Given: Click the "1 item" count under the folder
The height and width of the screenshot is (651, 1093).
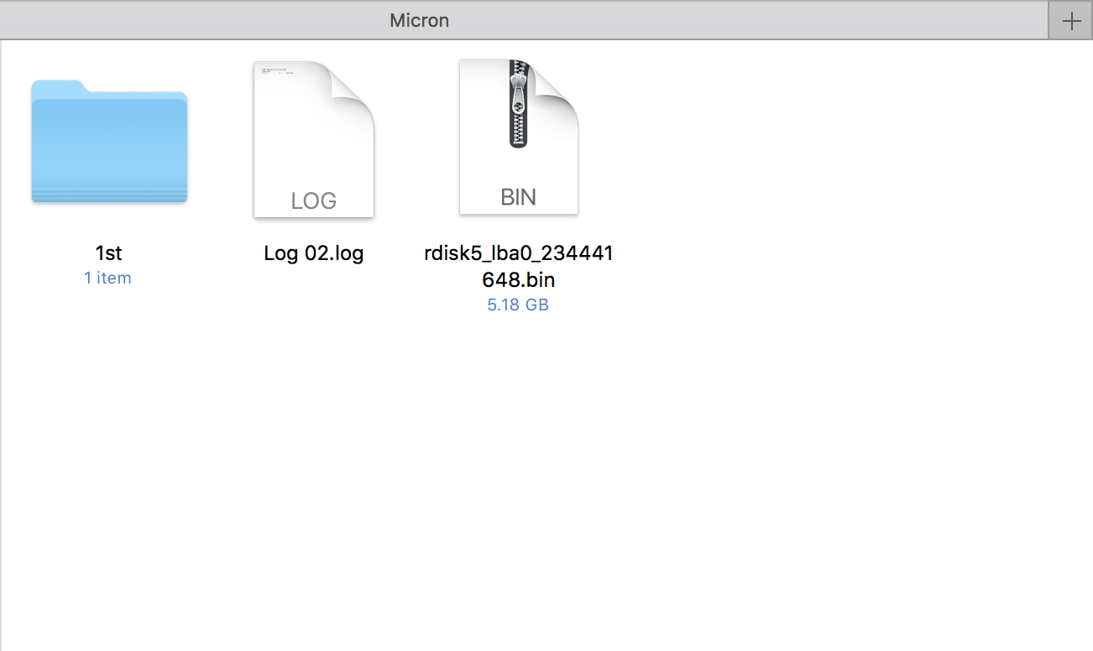Looking at the screenshot, I should click(107, 279).
